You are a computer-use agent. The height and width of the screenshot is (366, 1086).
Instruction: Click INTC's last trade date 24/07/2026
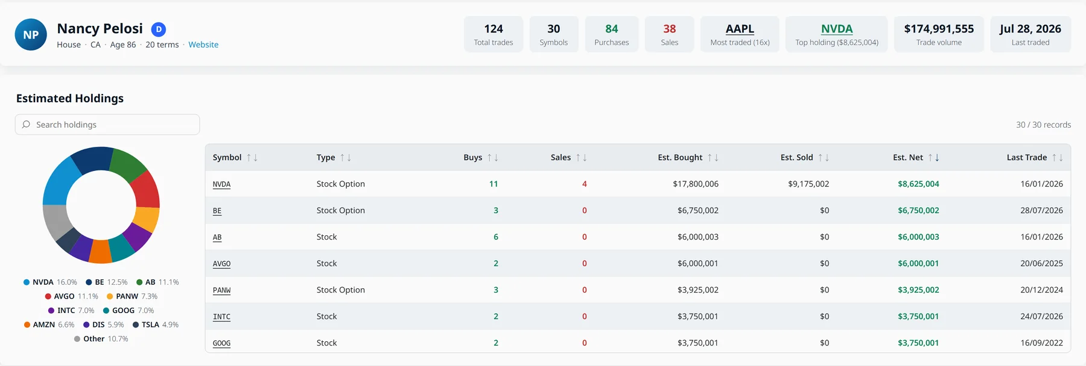pos(1041,317)
